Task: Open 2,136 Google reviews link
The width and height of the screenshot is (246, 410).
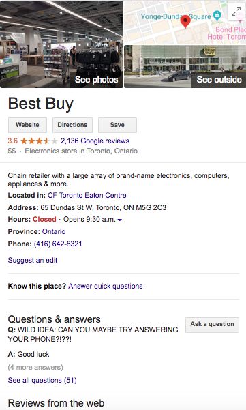Action: pyautogui.click(x=95, y=141)
